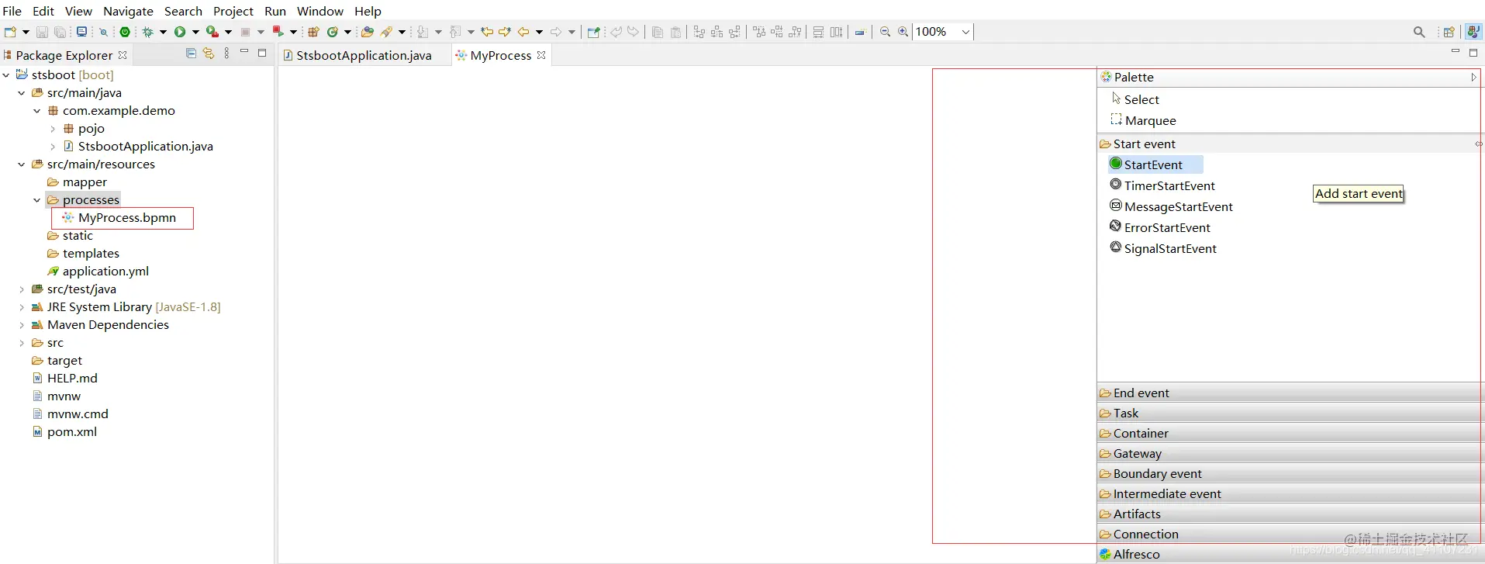The image size is (1485, 564).
Task: Open the zoom level 100% dropdown
Action: (965, 32)
